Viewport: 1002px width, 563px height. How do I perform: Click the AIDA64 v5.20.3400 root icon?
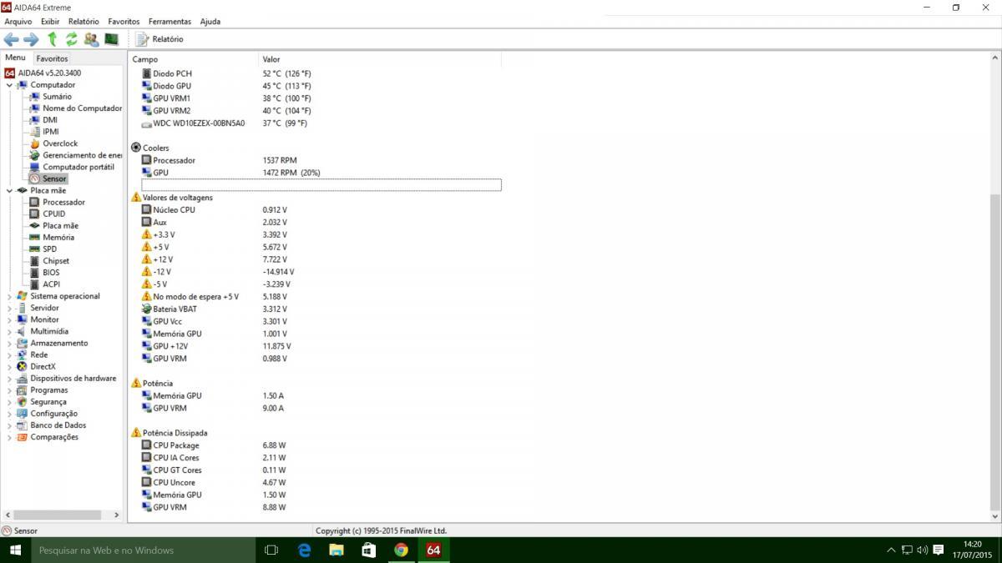(x=10, y=73)
